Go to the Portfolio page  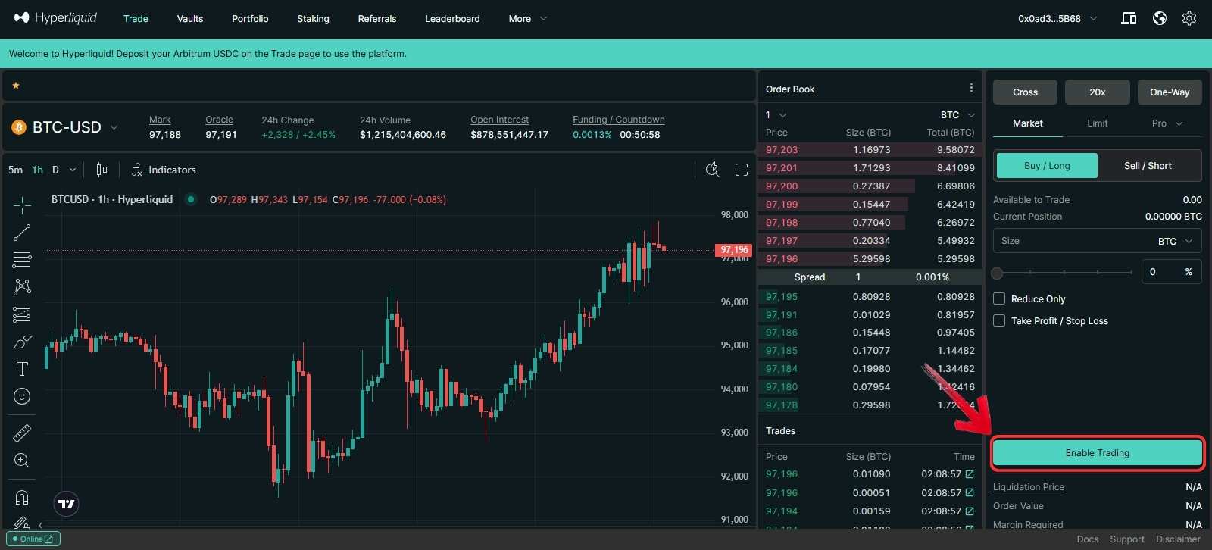pos(250,18)
